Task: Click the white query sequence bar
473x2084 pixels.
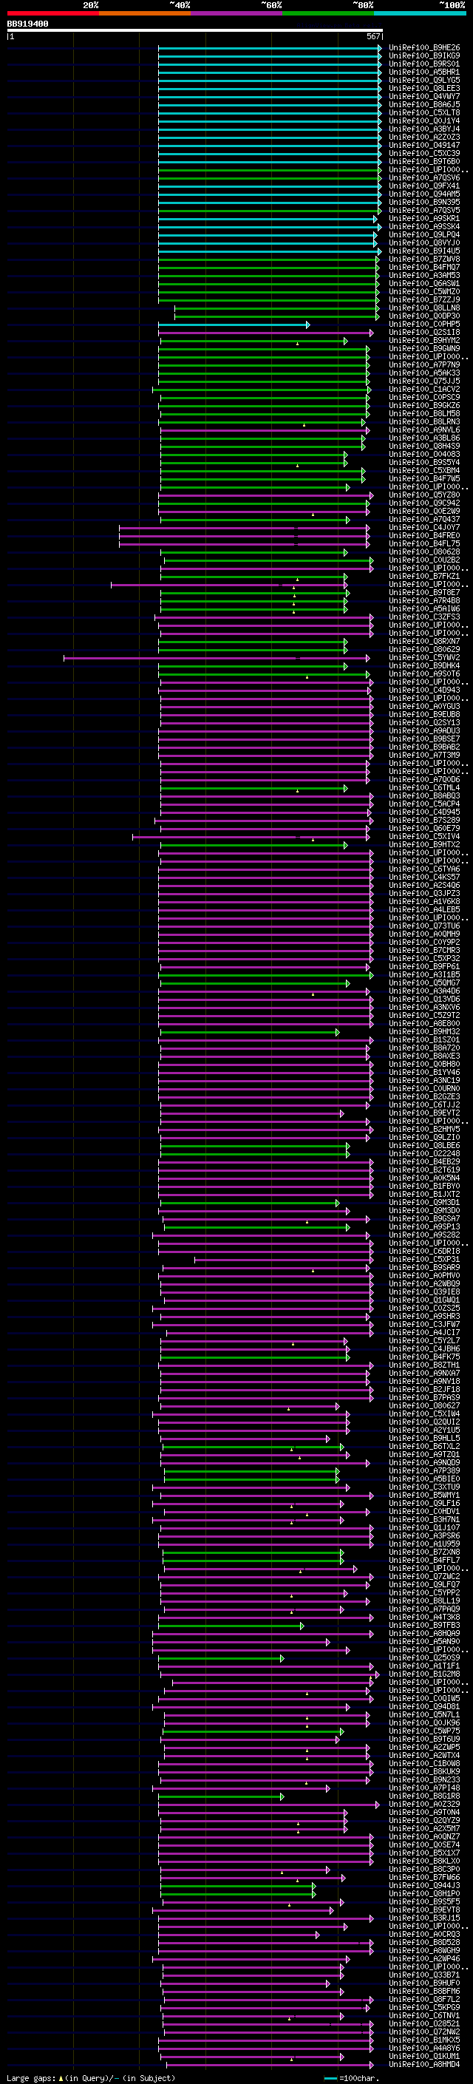Action: click(x=195, y=31)
